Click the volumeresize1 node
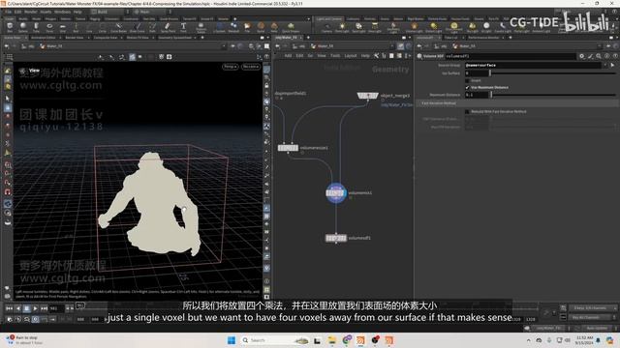Viewport: 620px width, 348px height. 288,148
